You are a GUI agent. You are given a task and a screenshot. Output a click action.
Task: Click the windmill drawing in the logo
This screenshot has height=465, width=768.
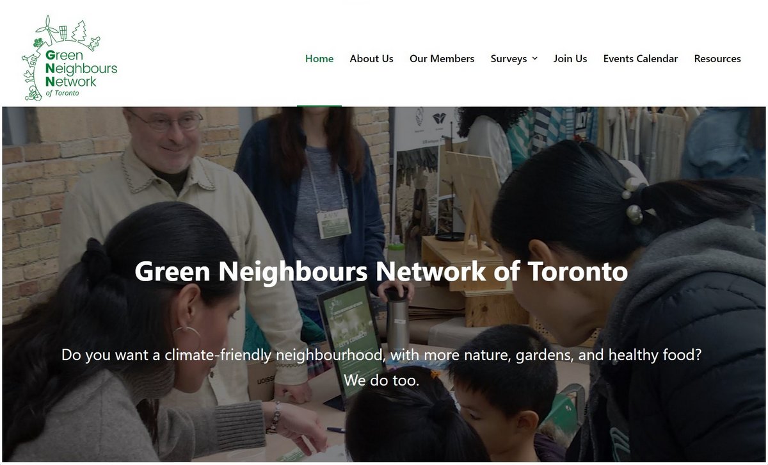(x=46, y=29)
